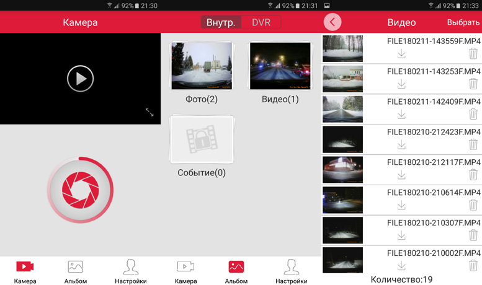The height and width of the screenshot is (285, 482).
Task: Open Настройки tab in left screen's bottom bar
Action: pyautogui.click(x=131, y=272)
